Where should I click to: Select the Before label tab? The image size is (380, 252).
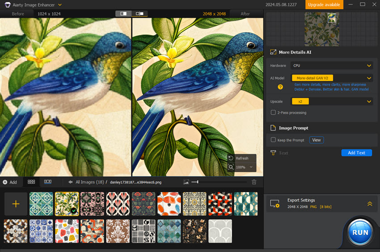pos(18,14)
